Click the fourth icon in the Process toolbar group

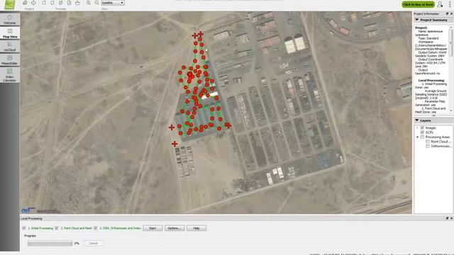[x=70, y=3]
